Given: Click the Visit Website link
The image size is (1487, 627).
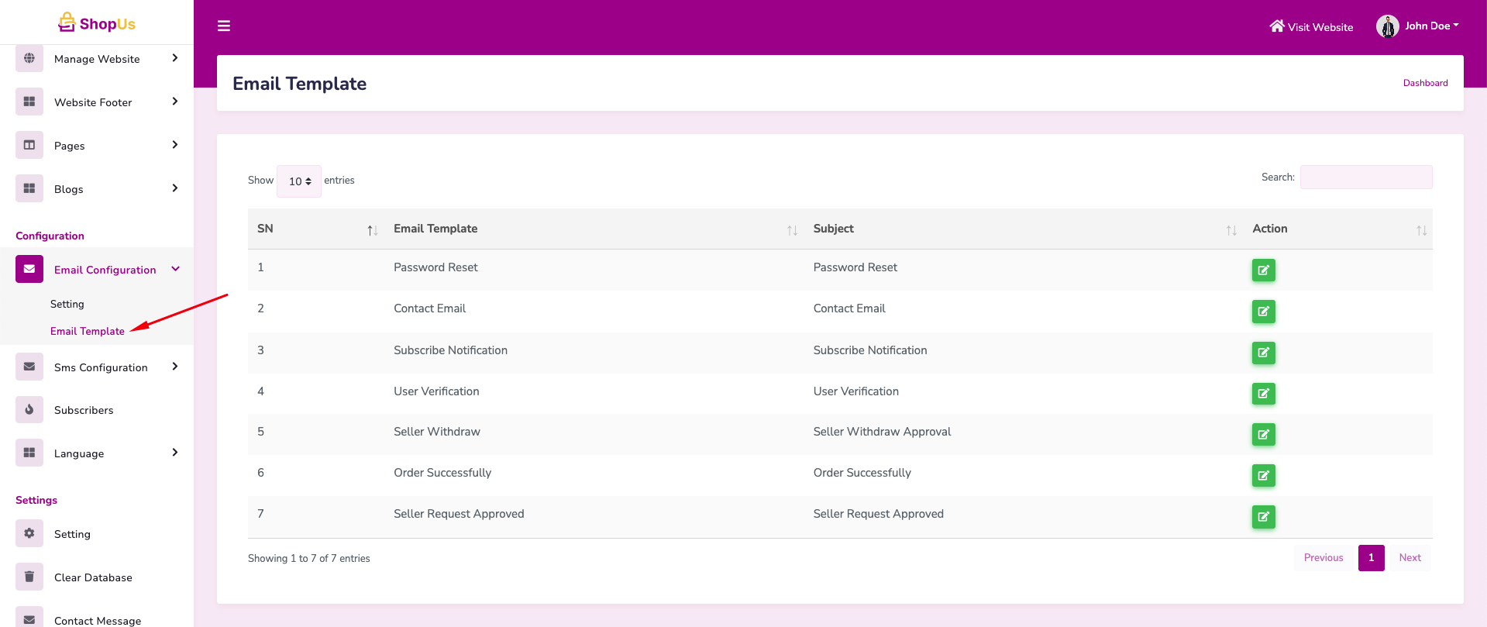Looking at the screenshot, I should point(1311,27).
